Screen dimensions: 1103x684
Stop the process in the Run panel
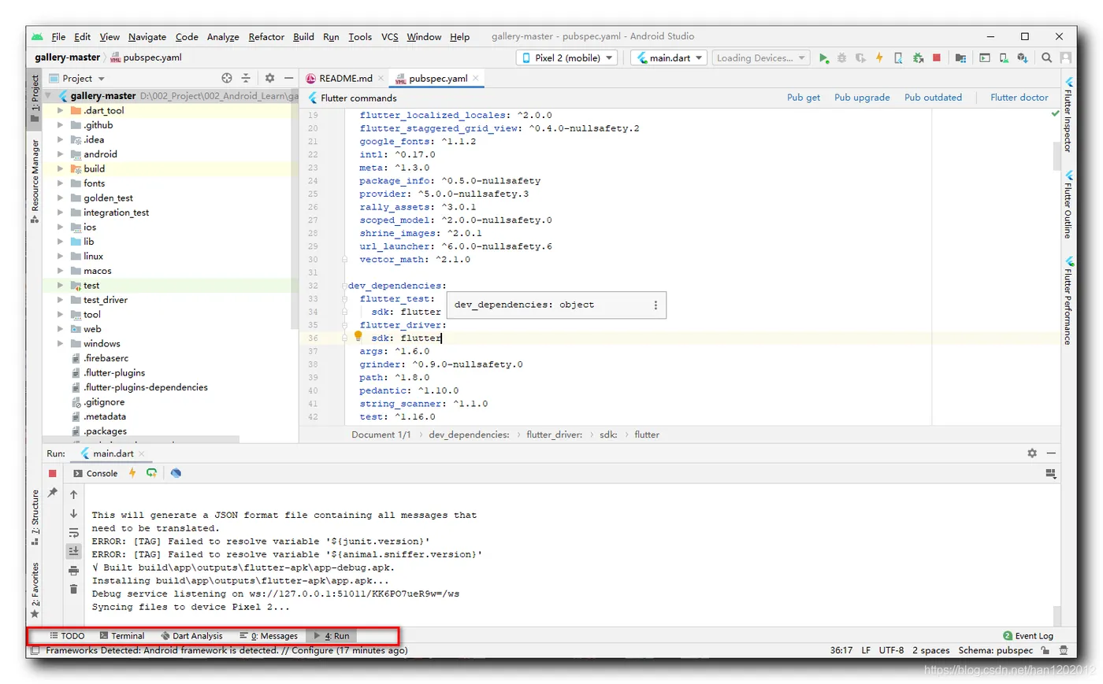click(x=53, y=473)
